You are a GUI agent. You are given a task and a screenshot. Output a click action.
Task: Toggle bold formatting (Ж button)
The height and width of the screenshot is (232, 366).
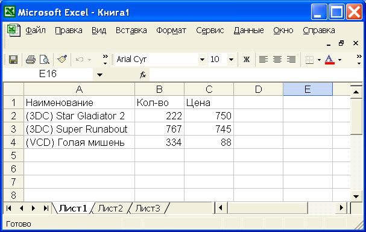point(246,60)
